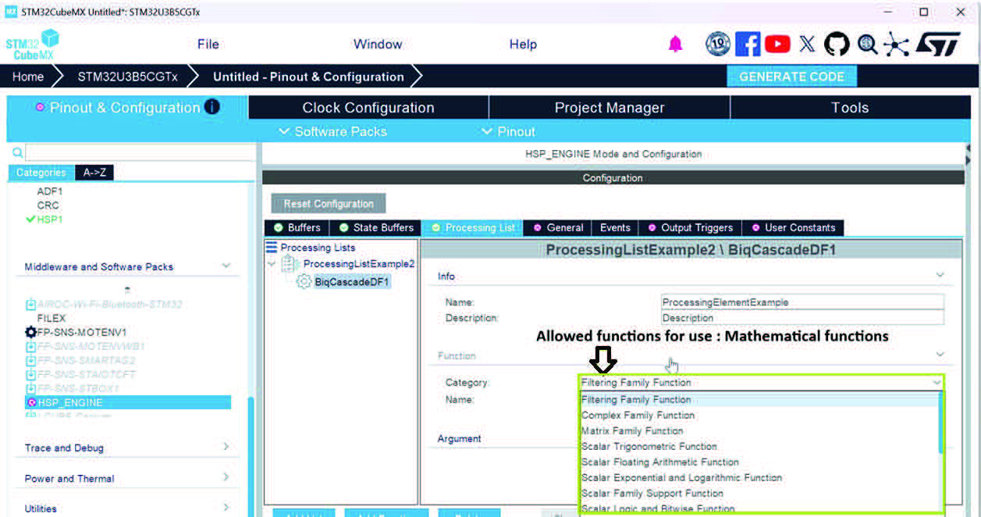Choose Matrix Family Function option

tap(759, 431)
